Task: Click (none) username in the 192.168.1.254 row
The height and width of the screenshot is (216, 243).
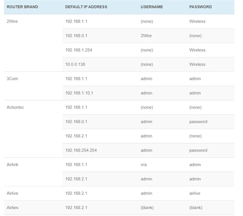Action: pyautogui.click(x=147, y=50)
